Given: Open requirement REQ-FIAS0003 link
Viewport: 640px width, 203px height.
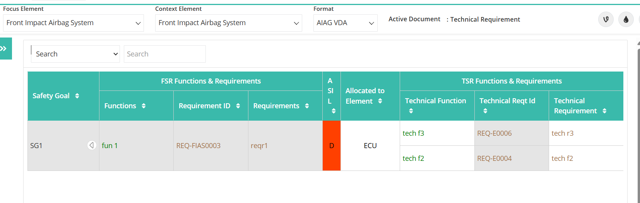Looking at the screenshot, I should pos(199,145).
